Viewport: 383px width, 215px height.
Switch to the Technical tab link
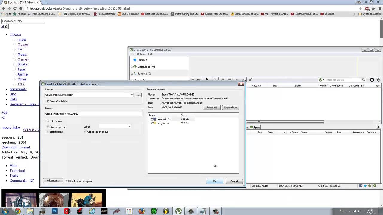[x=17, y=171]
